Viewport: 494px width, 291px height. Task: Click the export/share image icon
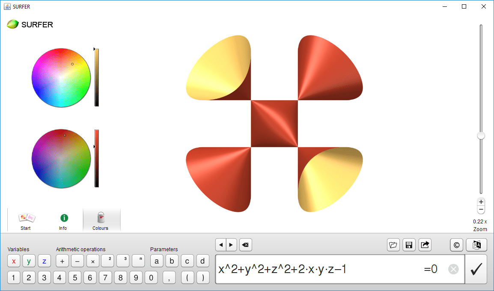425,245
